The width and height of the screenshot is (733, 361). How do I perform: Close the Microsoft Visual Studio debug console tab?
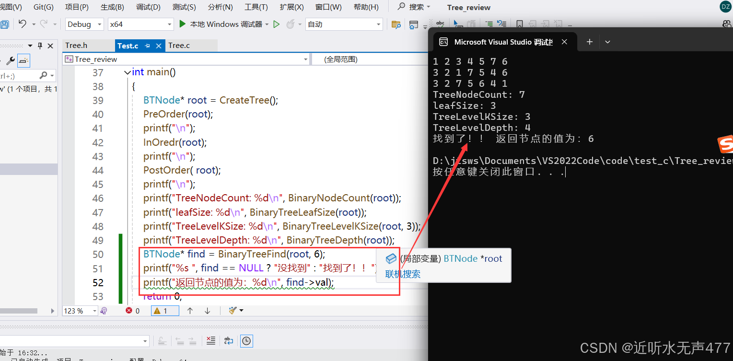[x=564, y=42]
